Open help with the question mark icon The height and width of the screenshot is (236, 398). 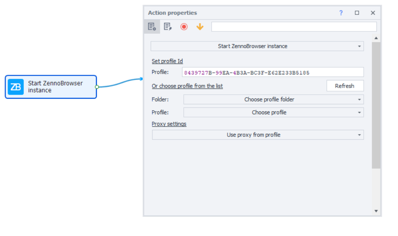tap(341, 13)
